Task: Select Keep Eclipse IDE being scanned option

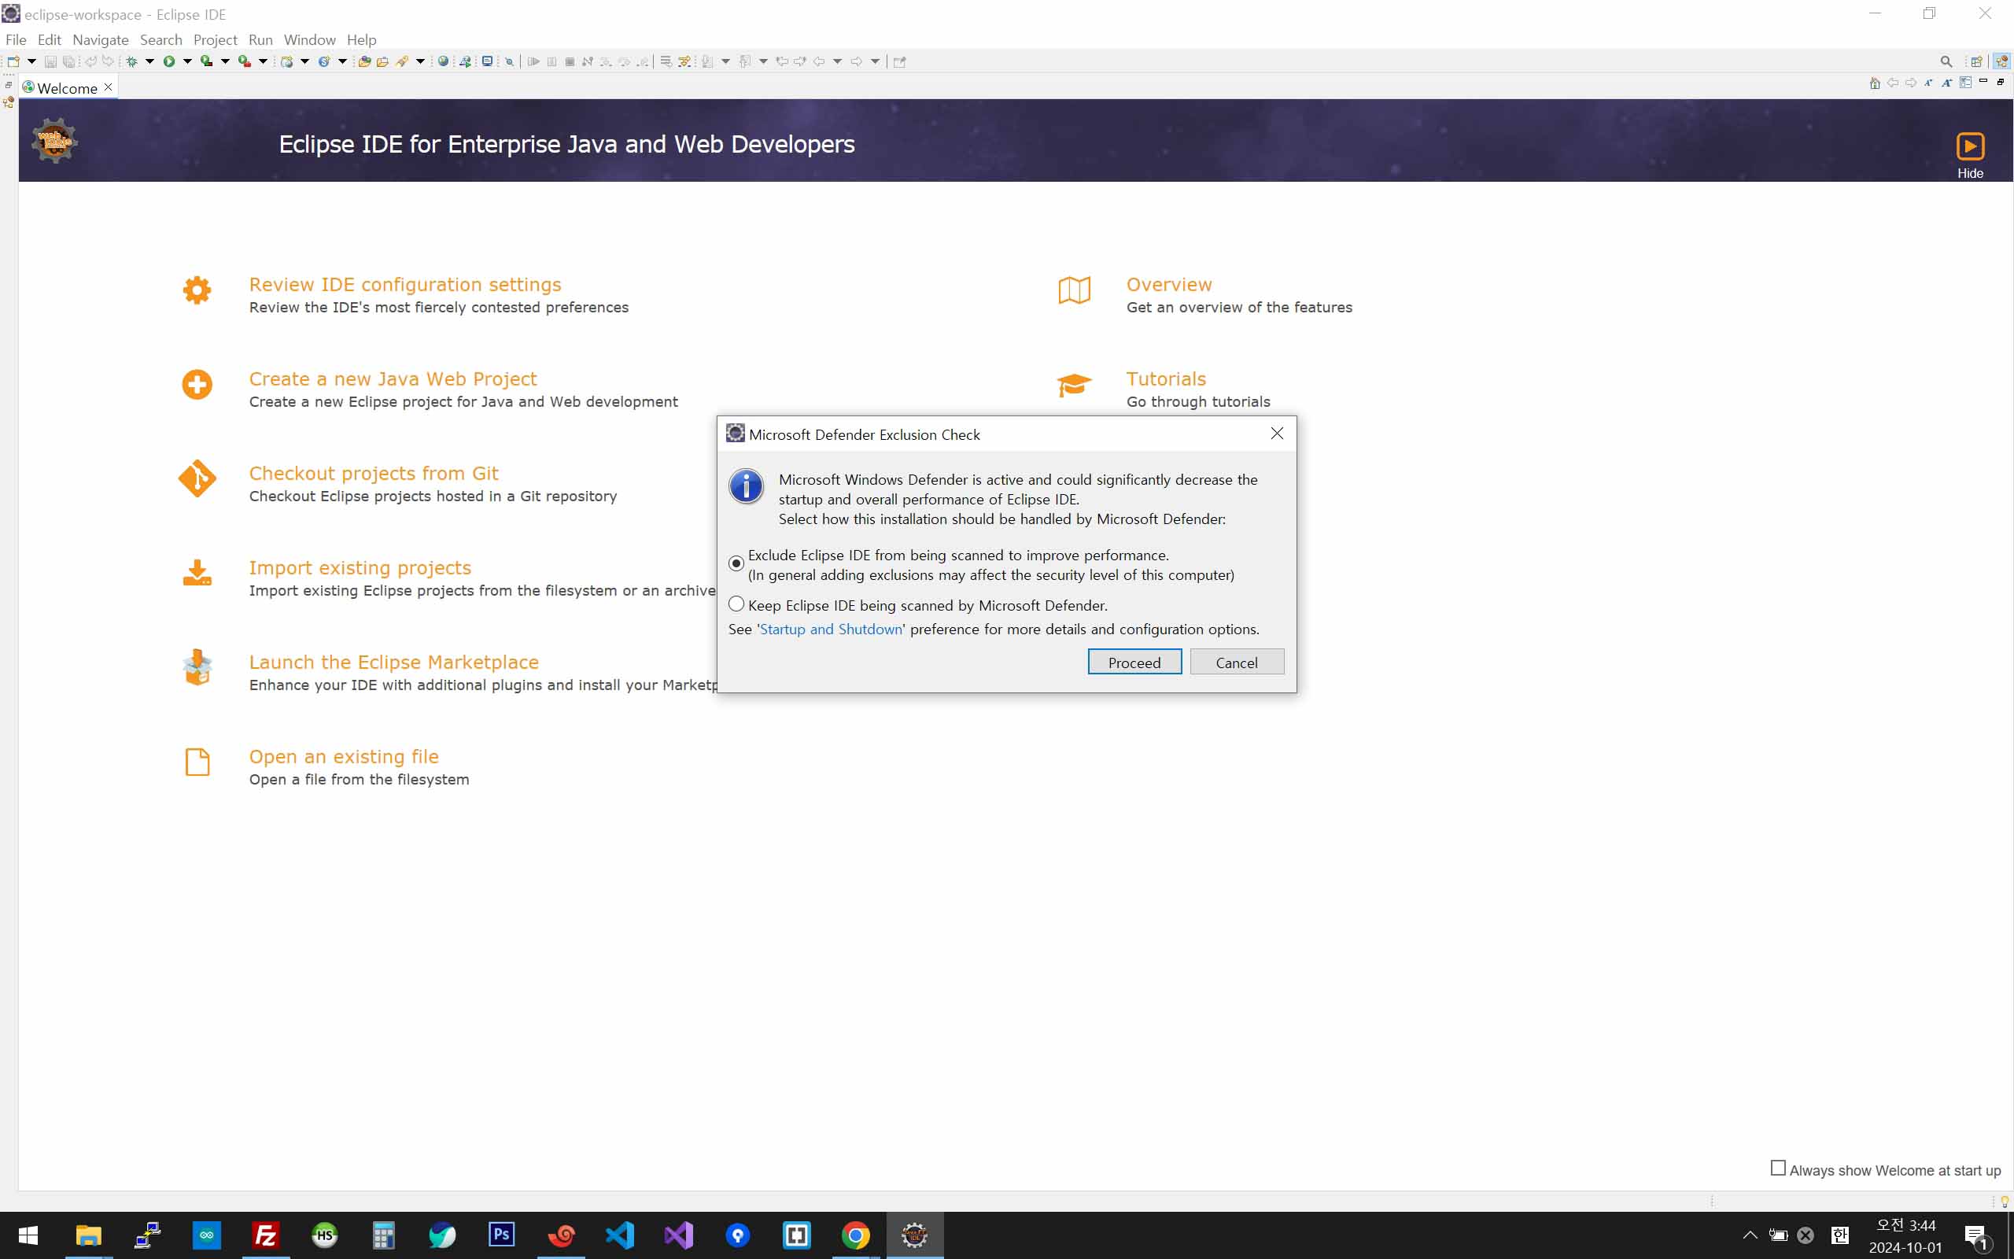Action: [736, 604]
